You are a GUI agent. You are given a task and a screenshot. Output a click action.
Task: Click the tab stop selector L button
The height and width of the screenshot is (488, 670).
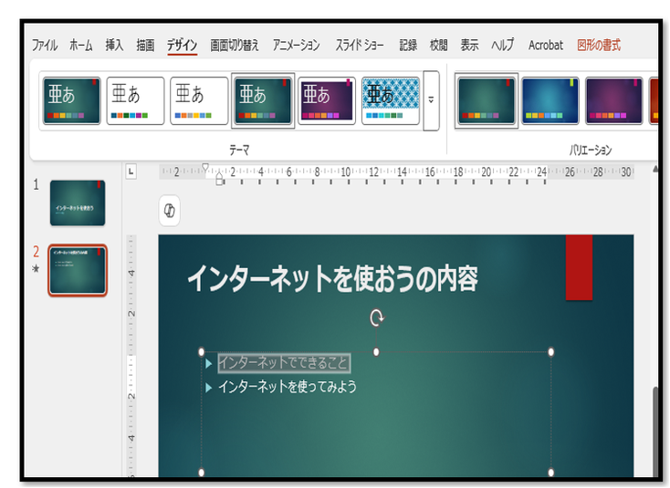(131, 172)
